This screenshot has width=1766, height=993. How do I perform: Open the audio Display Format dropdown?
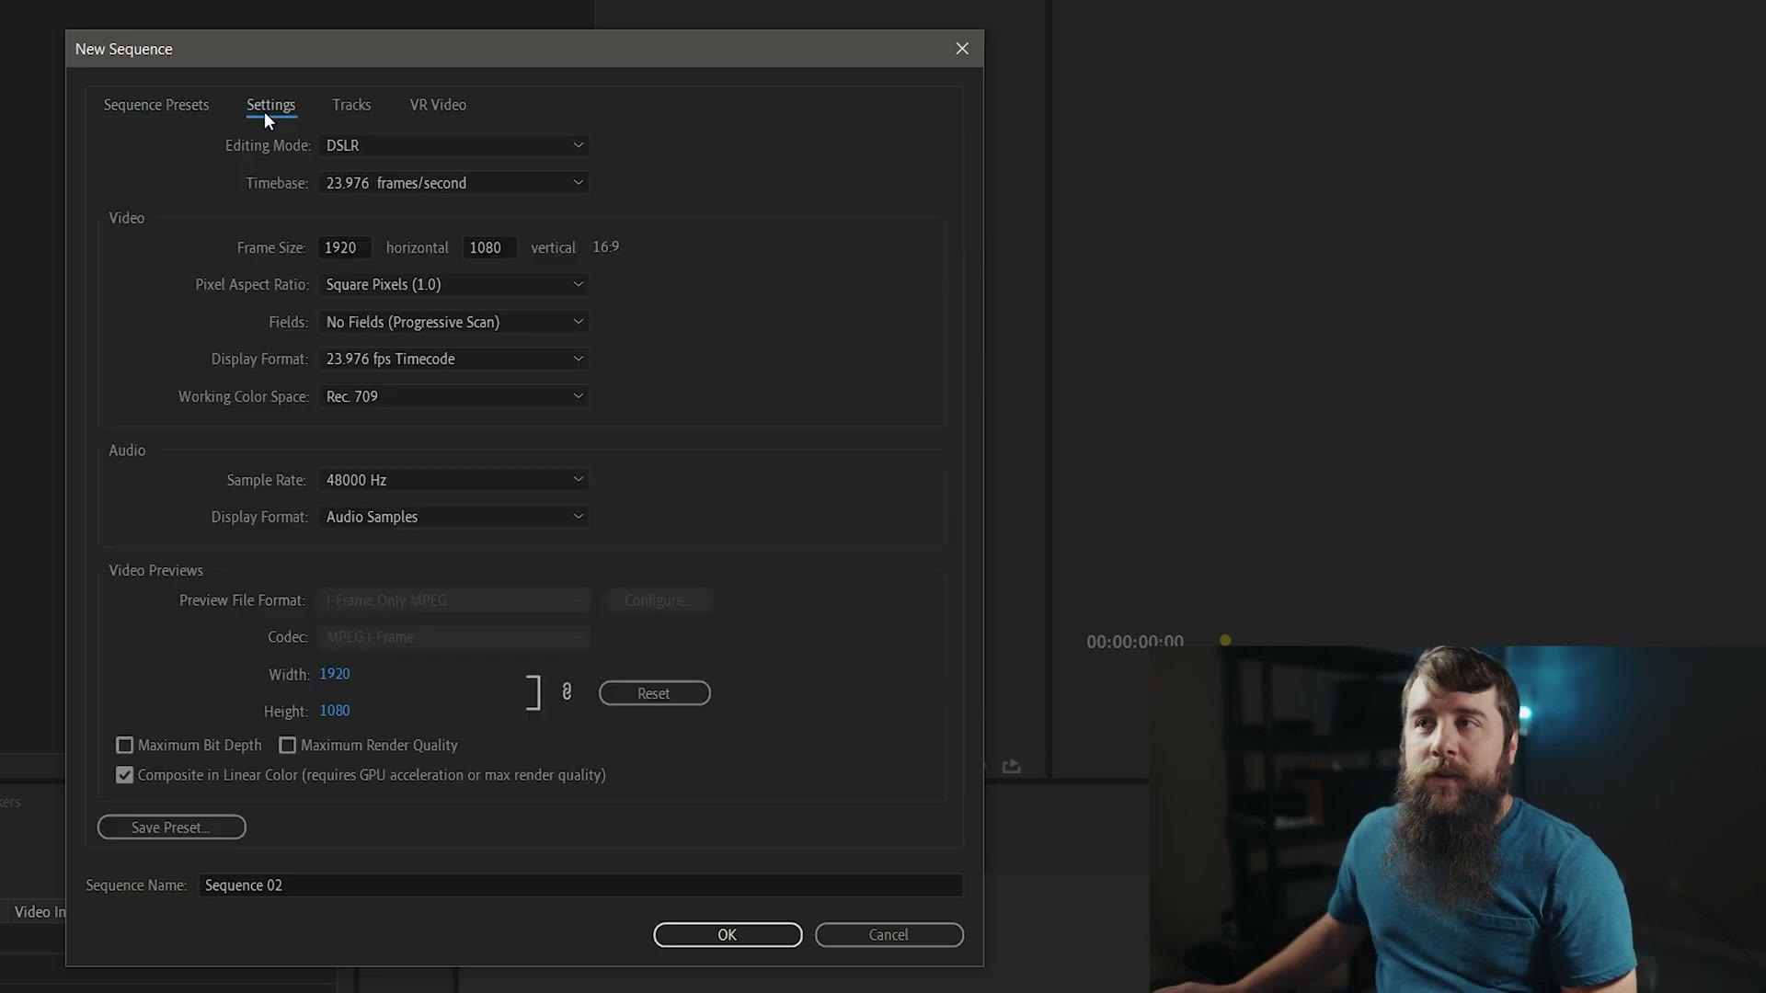click(x=453, y=517)
